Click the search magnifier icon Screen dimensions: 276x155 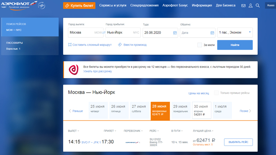(258, 6)
